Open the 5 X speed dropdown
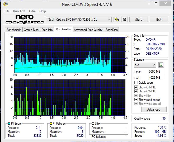This screenshot has height=142, width=174. click(145, 65)
